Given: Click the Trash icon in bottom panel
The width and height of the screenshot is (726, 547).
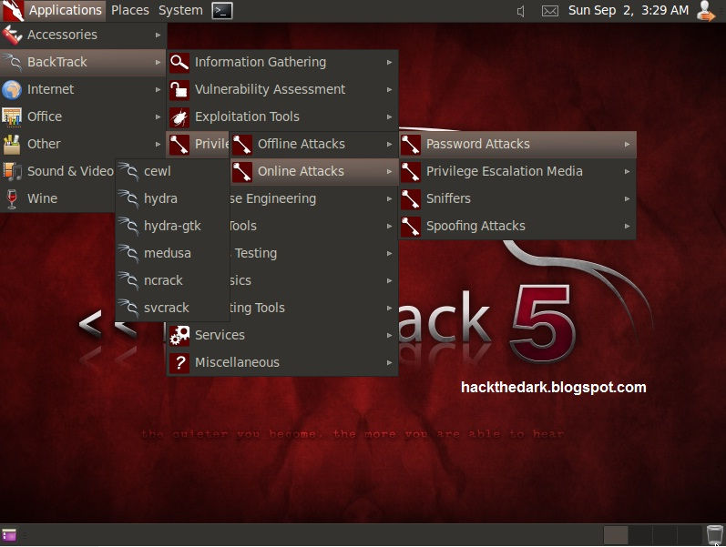Looking at the screenshot, I should [x=714, y=535].
